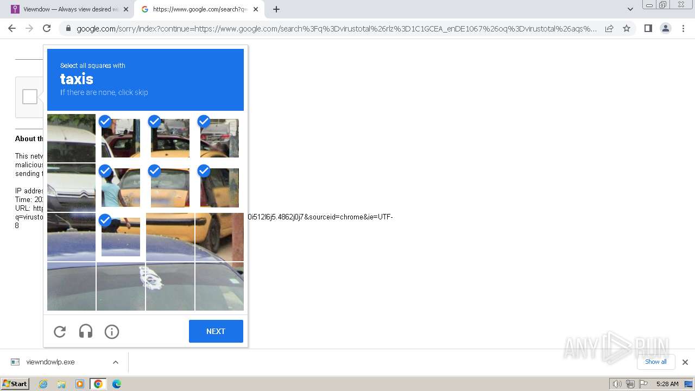Open Windows Start menu
The width and height of the screenshot is (695, 391).
click(15, 384)
